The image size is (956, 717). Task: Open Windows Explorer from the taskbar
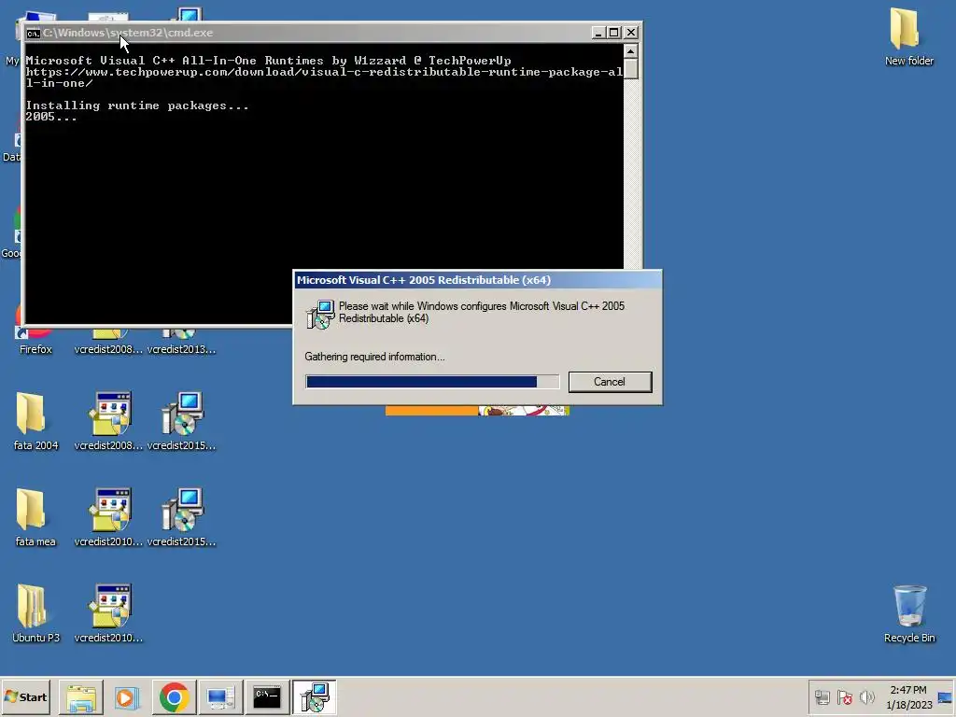(81, 696)
